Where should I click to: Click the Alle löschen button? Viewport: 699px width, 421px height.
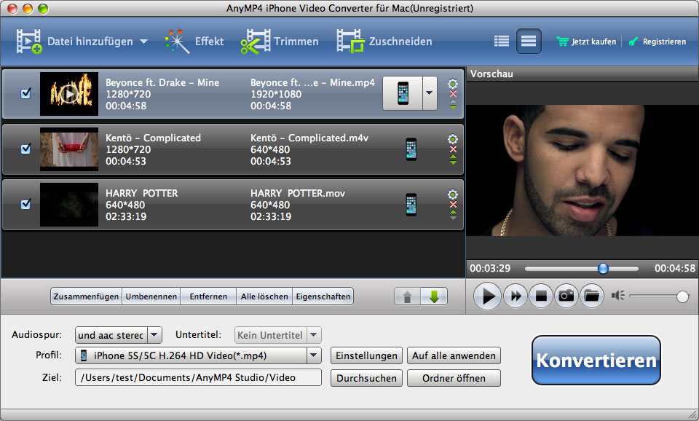click(264, 296)
